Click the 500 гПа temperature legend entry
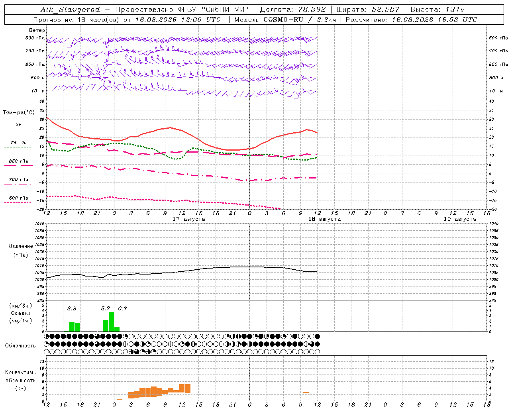This screenshot has width=510, height=408. pos(19,198)
